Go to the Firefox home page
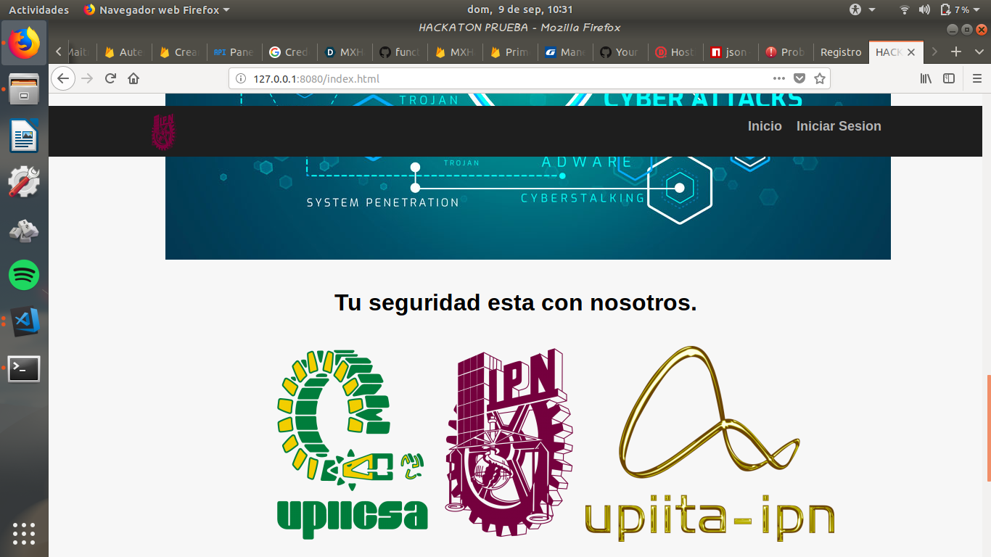 (133, 78)
